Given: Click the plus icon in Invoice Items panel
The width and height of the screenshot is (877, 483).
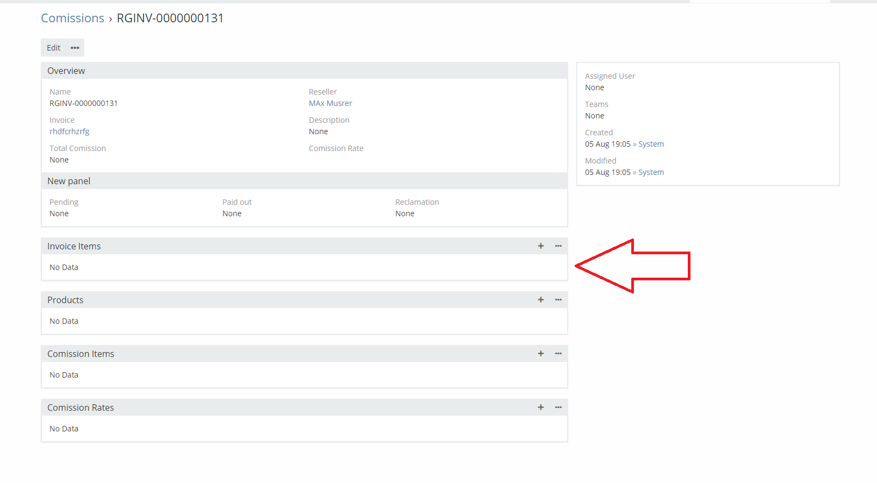Looking at the screenshot, I should [x=540, y=246].
